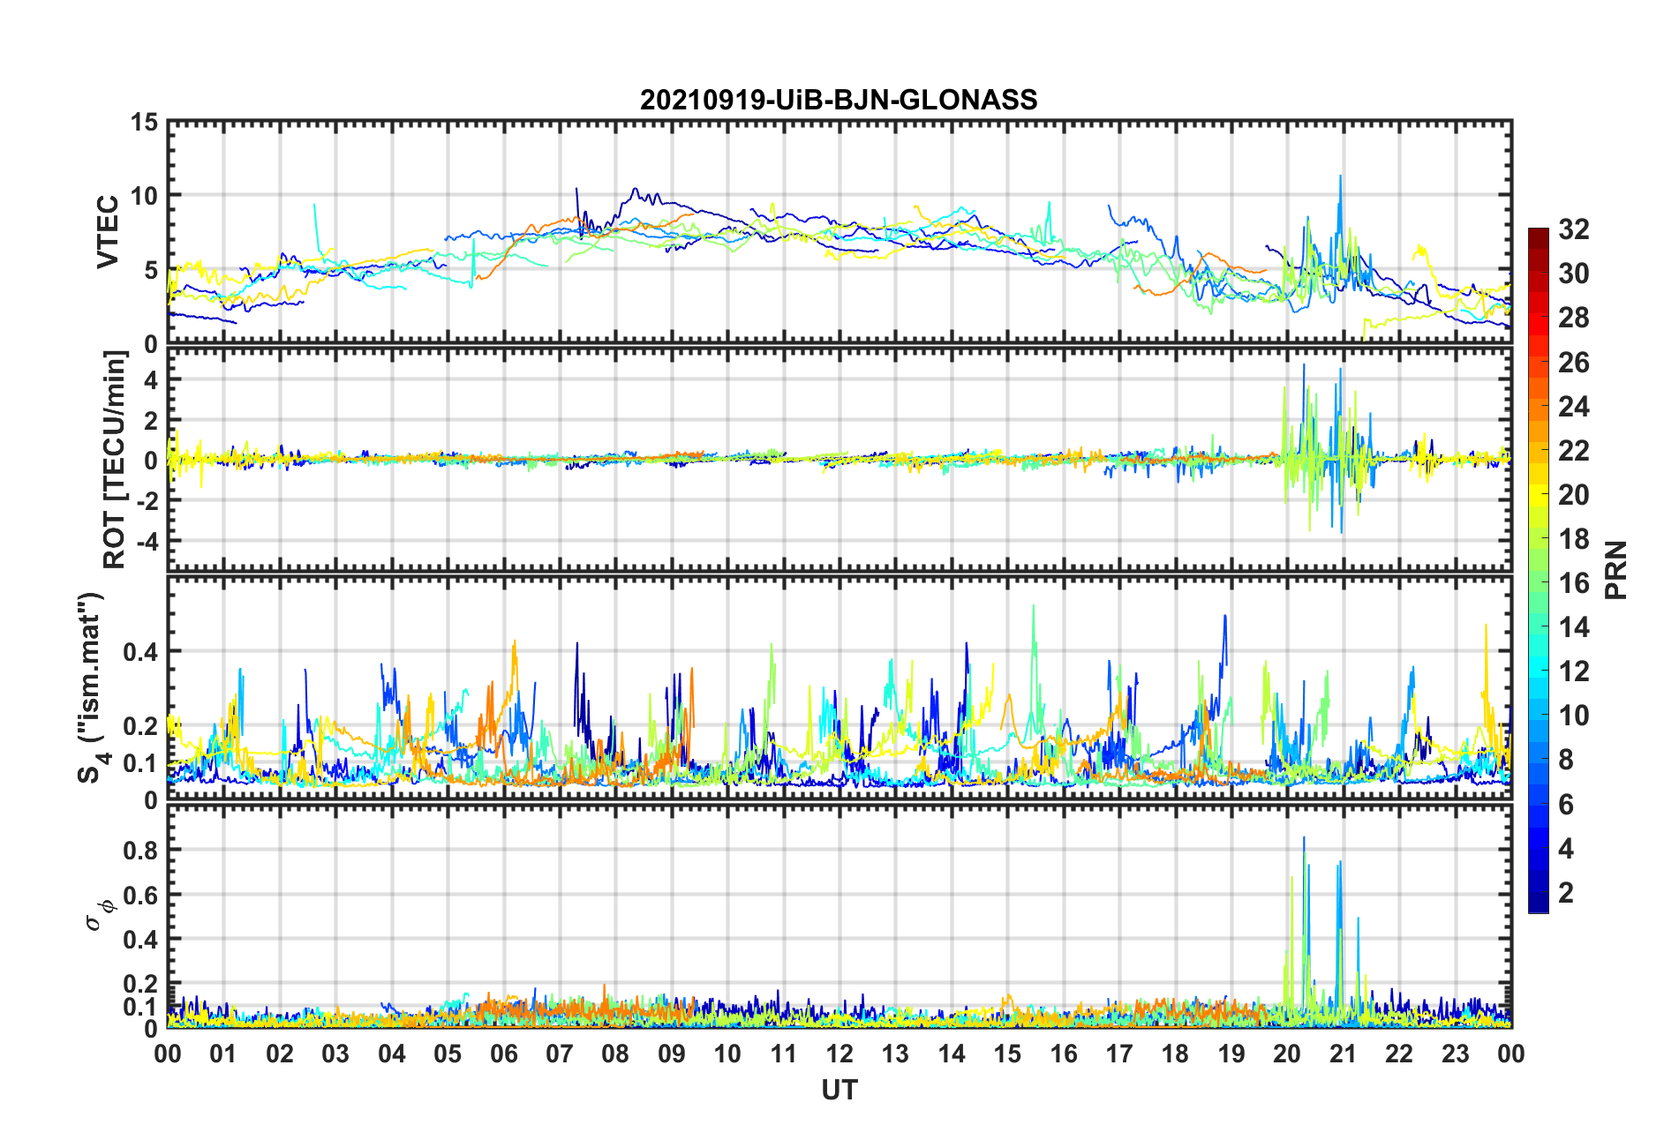The image size is (1679, 1140).
Task: Select the 26 tick label on the colorbar
Action: coord(1573,362)
